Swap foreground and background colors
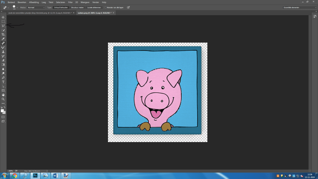Screen dimensions: 318x179 (x=5, y=107)
